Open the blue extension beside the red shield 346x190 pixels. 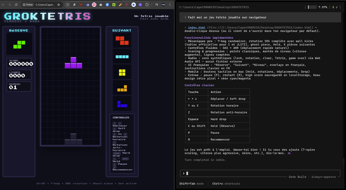pos(88,5)
